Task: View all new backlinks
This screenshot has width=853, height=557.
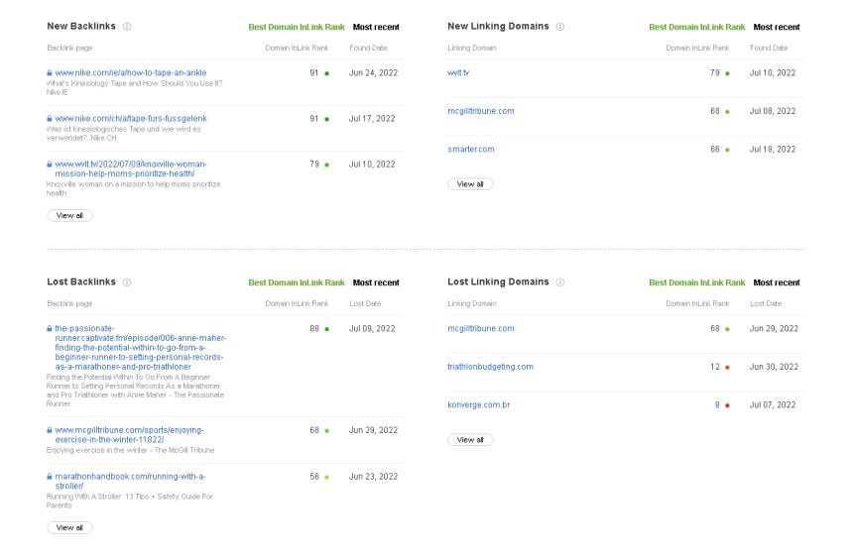Action: click(x=69, y=215)
